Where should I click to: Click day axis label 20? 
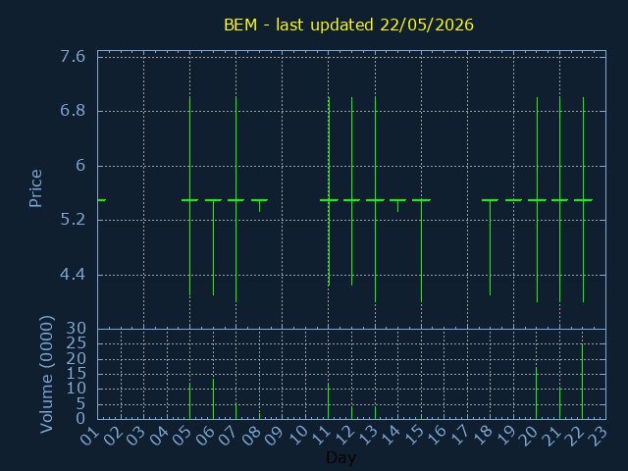click(x=529, y=436)
